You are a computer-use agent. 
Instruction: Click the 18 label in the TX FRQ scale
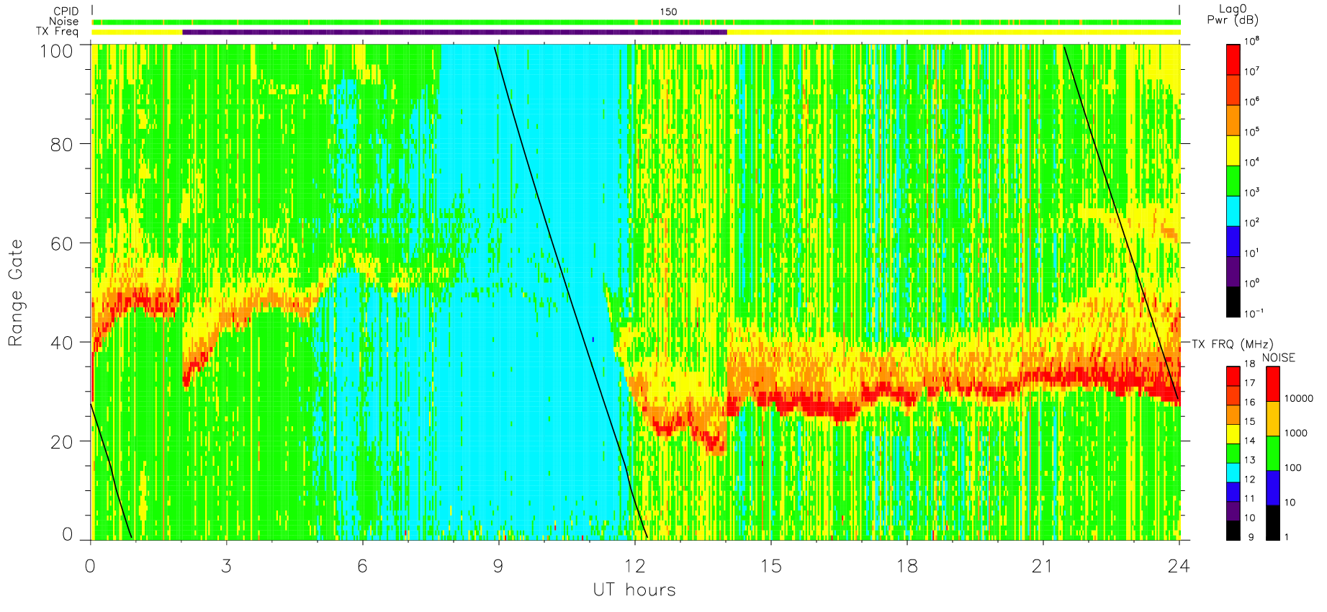pos(1249,364)
